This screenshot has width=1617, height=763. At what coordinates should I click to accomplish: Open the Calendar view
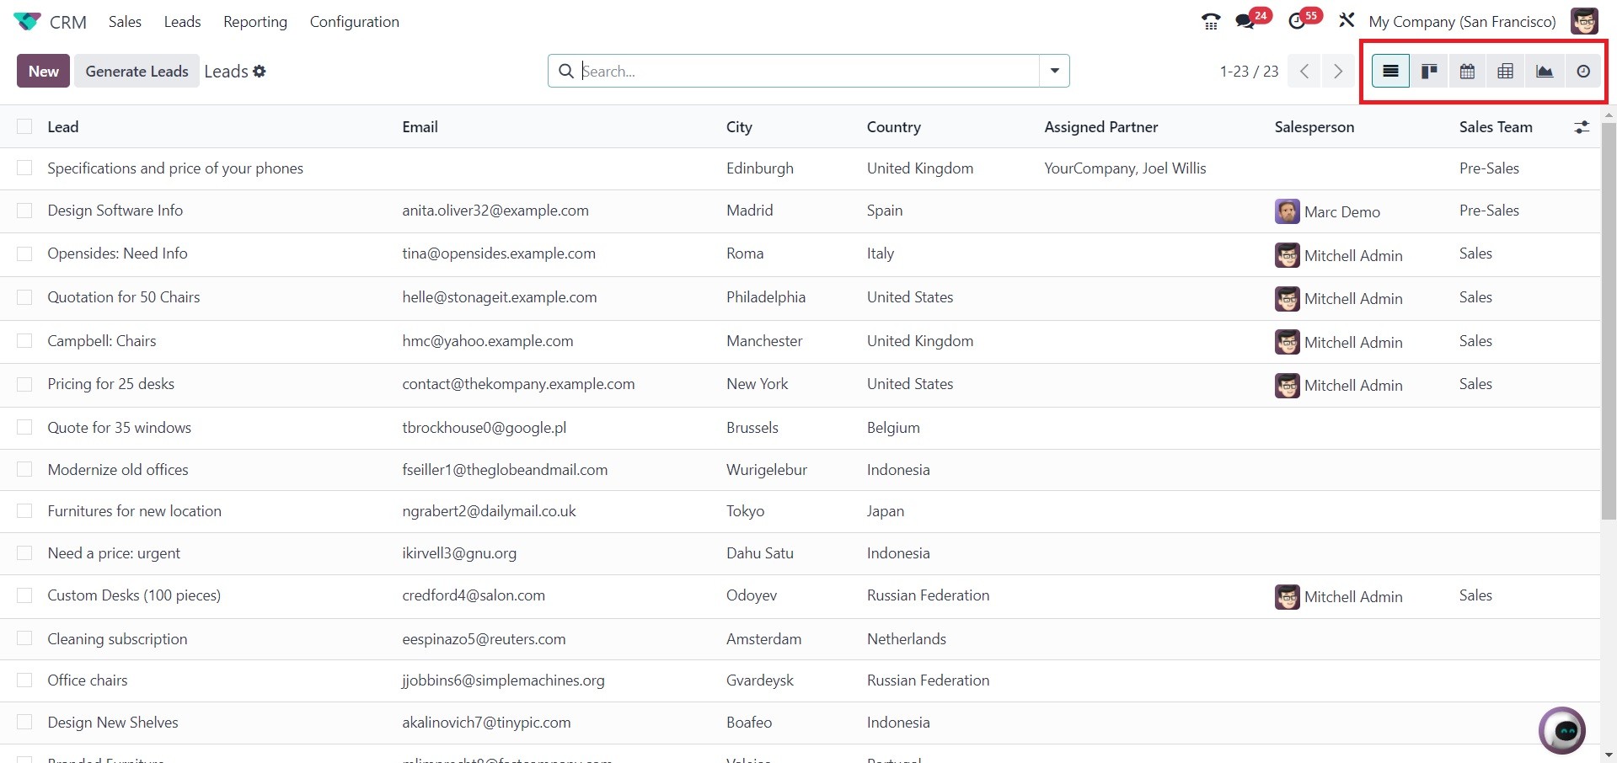(1467, 72)
